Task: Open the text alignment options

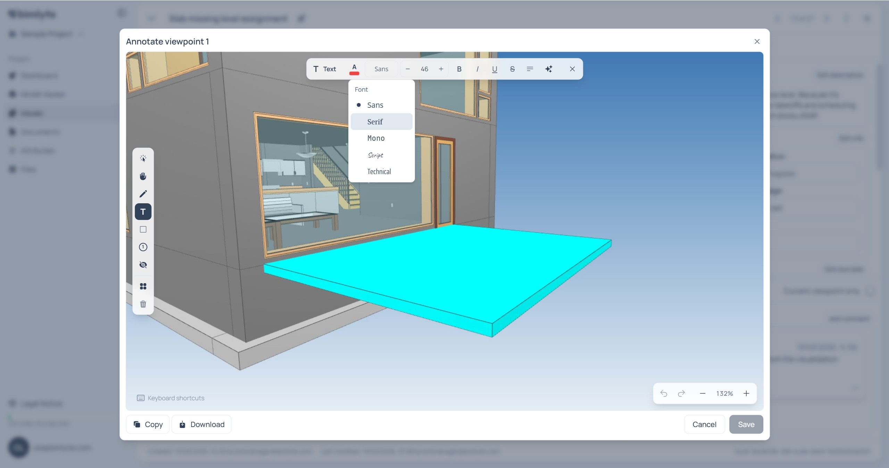Action: click(x=530, y=69)
